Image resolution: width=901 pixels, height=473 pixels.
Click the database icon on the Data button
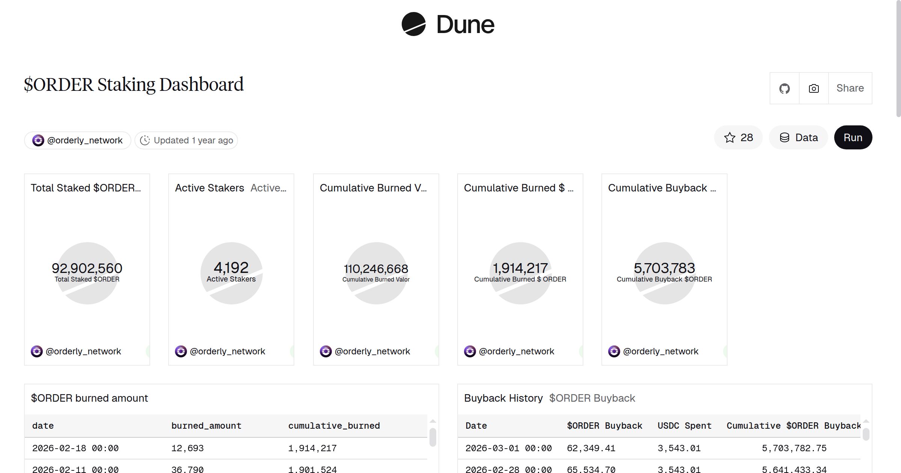pos(785,137)
